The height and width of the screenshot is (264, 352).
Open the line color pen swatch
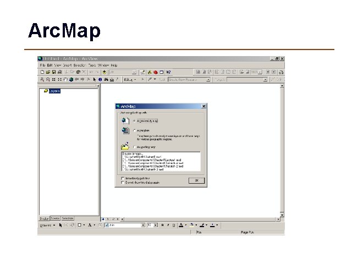pos(202,225)
